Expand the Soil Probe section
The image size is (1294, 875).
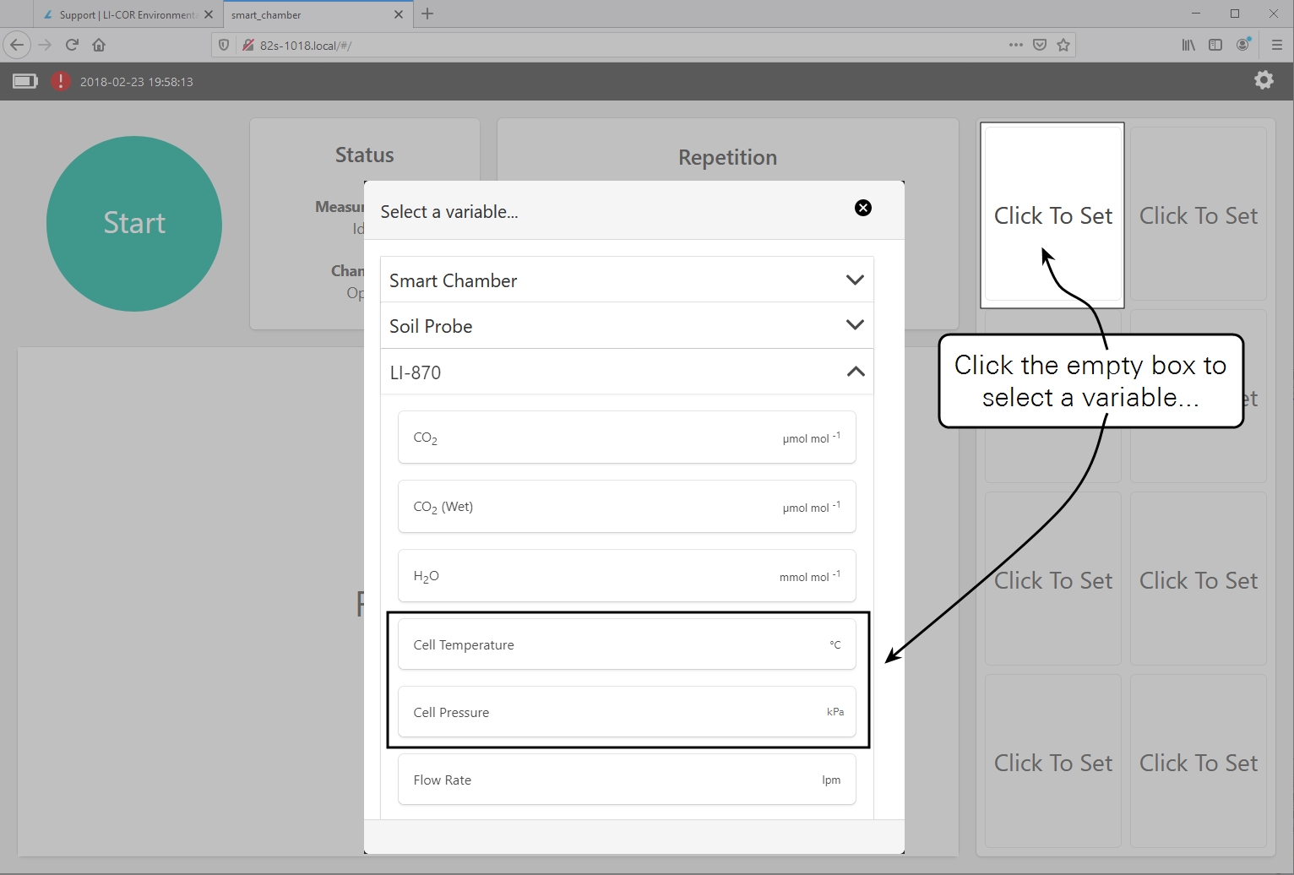(x=626, y=326)
